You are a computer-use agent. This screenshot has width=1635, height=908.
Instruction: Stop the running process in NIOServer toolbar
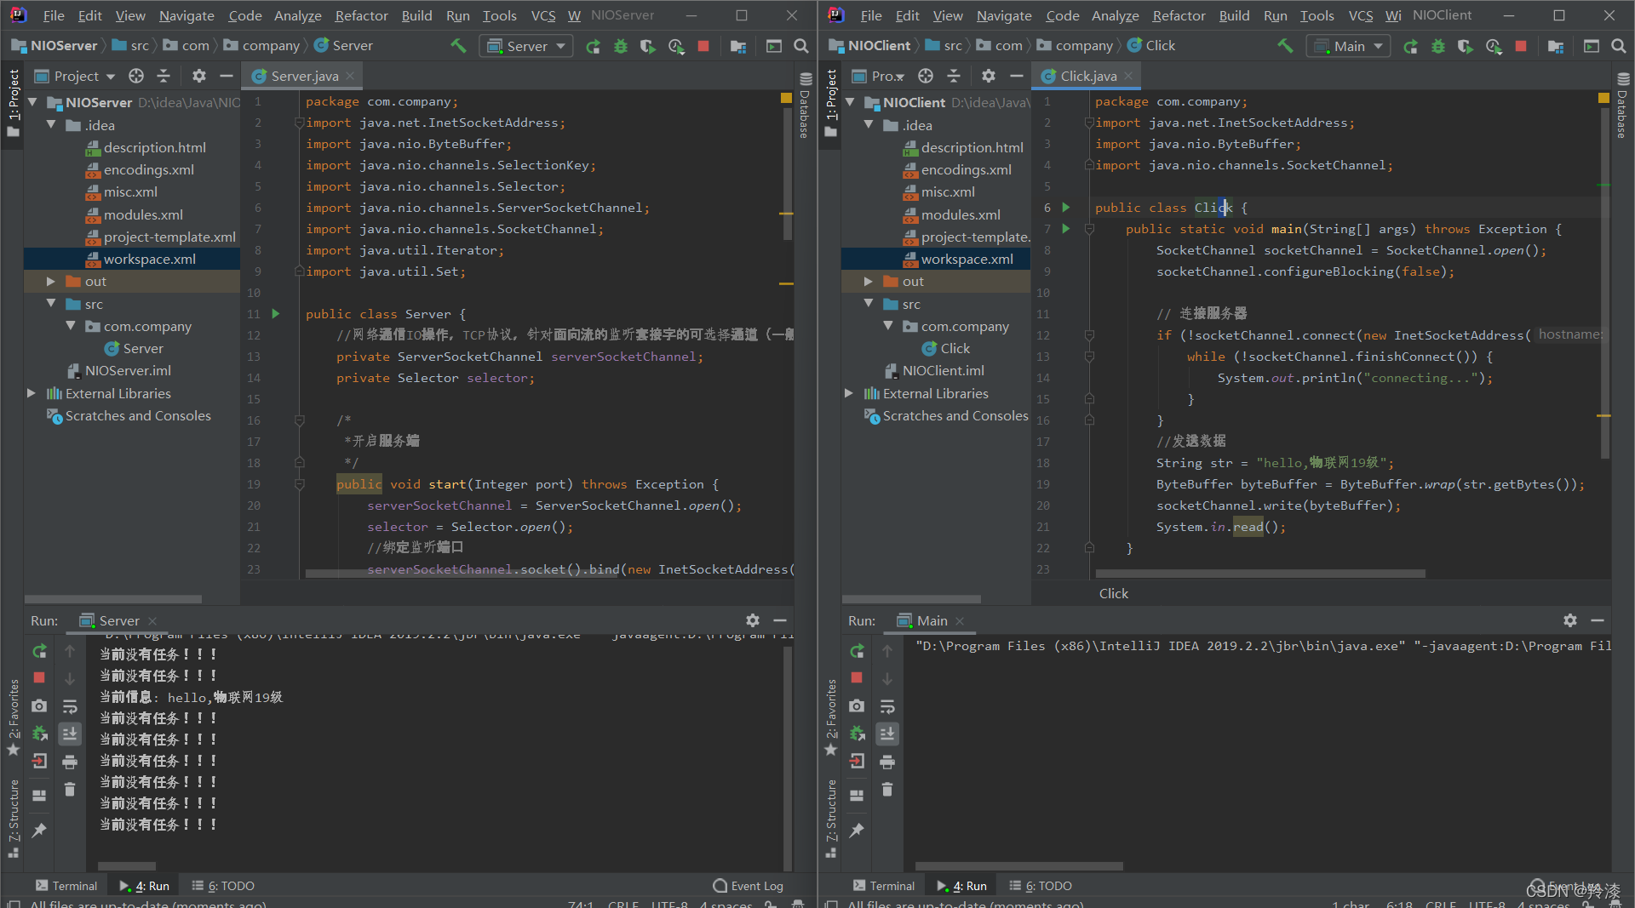click(703, 46)
